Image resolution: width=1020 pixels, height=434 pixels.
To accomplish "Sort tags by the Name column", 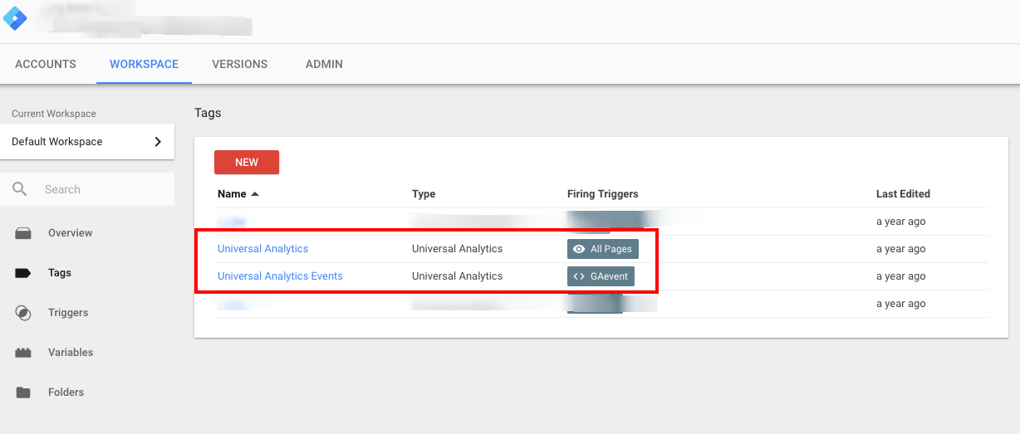I will click(232, 194).
